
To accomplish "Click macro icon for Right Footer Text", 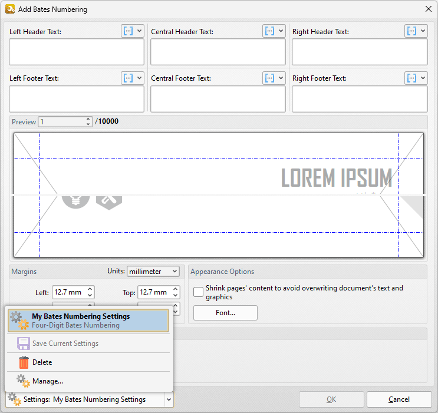I will (x=411, y=78).
